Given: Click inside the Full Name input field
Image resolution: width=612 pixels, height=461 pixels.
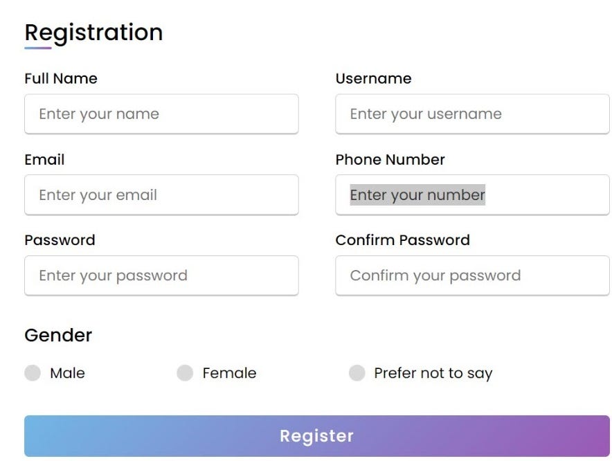Looking at the screenshot, I should pyautogui.click(x=161, y=114).
